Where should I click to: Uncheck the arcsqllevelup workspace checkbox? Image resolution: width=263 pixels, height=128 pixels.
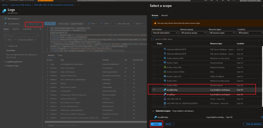[x=154, y=90]
